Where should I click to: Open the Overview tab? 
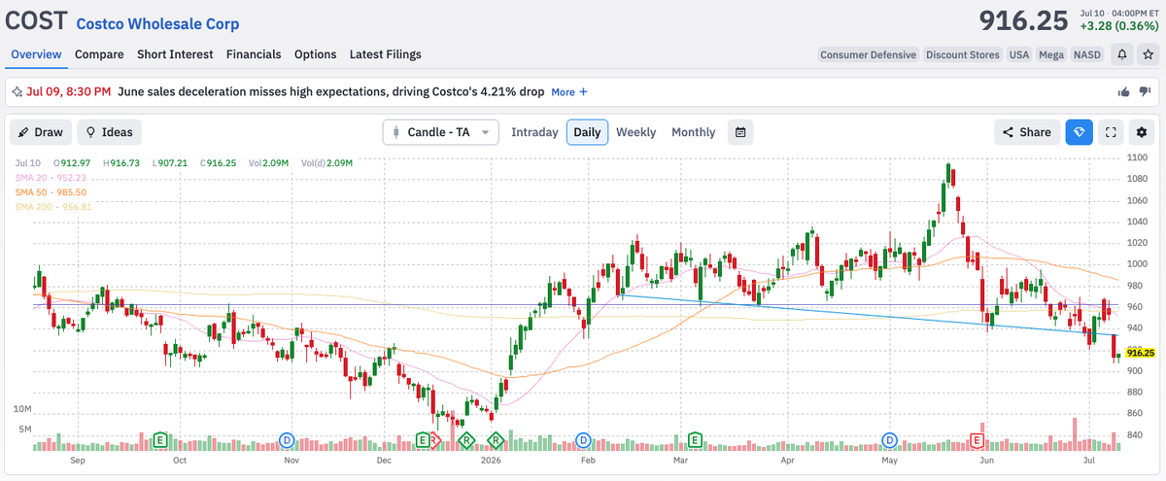tap(36, 54)
